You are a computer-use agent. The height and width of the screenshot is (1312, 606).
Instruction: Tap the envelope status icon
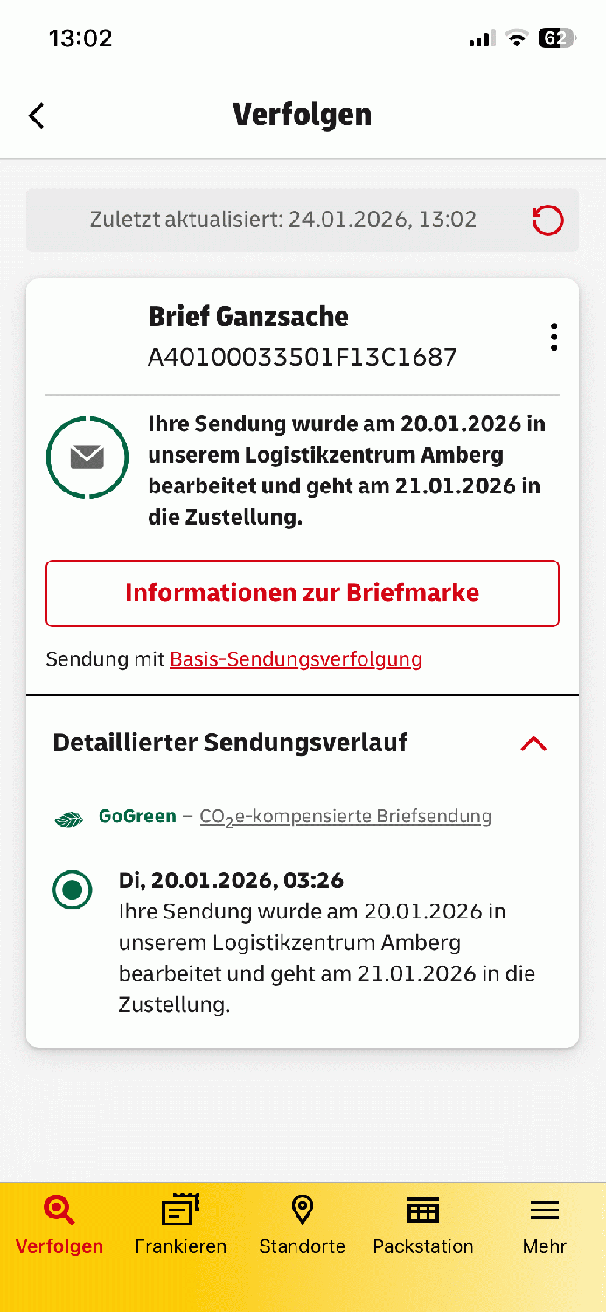coord(87,457)
